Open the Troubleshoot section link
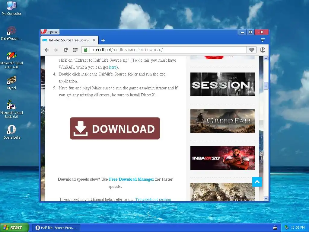309x232 pixels. [x=153, y=199]
